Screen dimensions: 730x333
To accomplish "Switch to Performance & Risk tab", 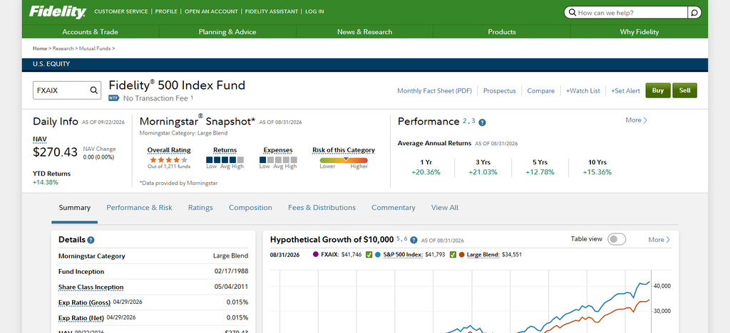I will pos(139,208).
